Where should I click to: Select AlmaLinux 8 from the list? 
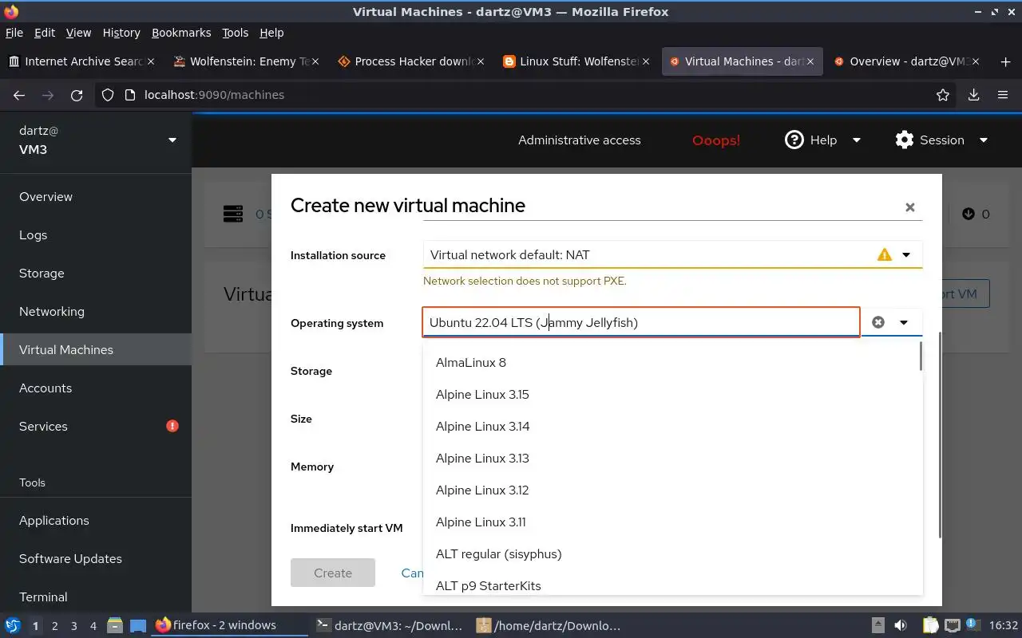[672, 363]
